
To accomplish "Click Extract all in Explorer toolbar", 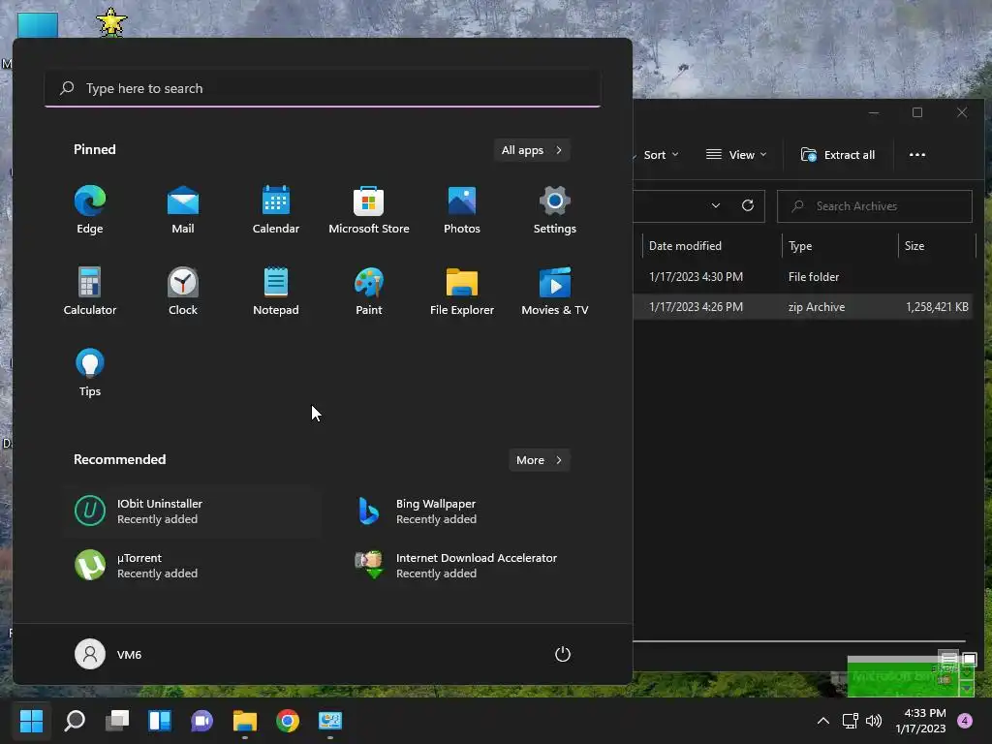I will coord(838,155).
